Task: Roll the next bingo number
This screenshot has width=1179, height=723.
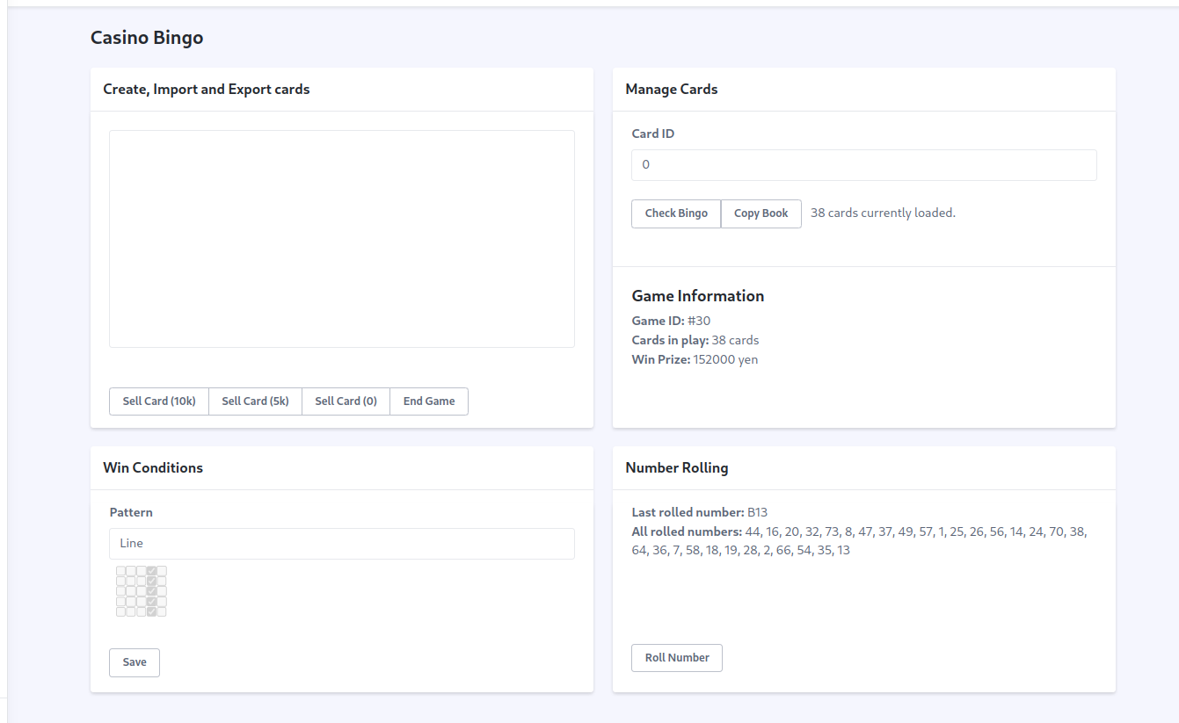Action: click(677, 658)
